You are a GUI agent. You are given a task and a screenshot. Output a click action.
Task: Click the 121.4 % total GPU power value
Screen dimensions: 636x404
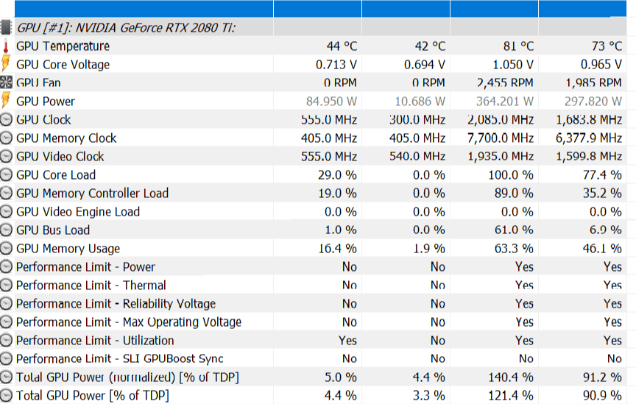click(x=511, y=395)
